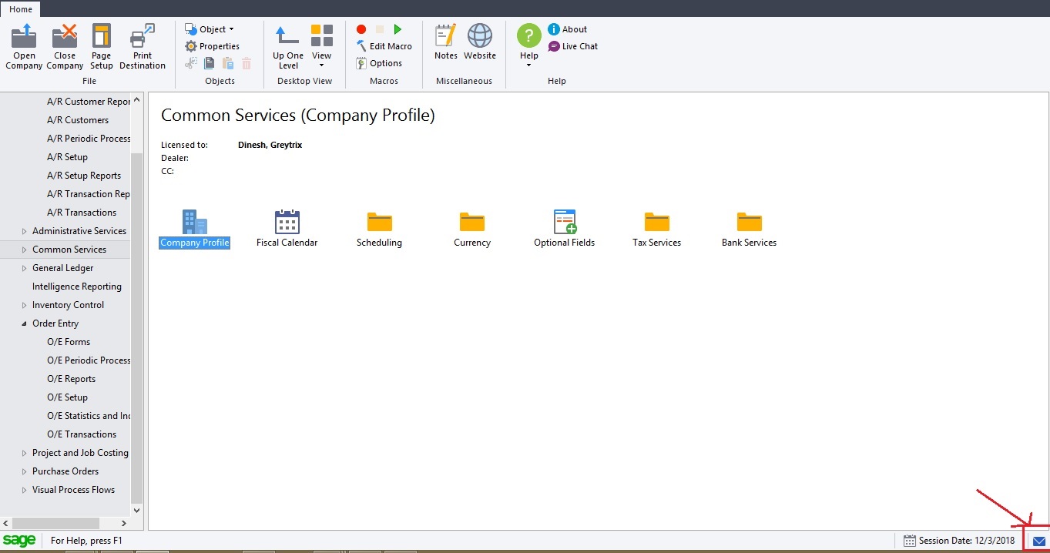Expand the Common Services tree node
Screen dimensions: 1050x553
click(25, 250)
